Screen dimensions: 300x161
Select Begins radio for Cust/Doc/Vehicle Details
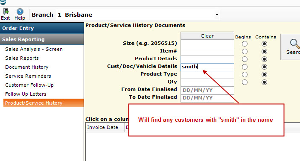pyautogui.click(x=245, y=67)
